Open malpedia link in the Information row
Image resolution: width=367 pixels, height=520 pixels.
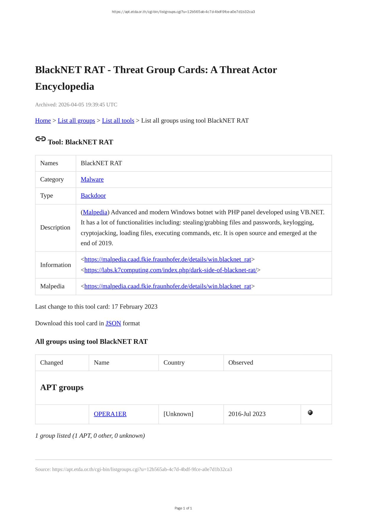click(168, 259)
